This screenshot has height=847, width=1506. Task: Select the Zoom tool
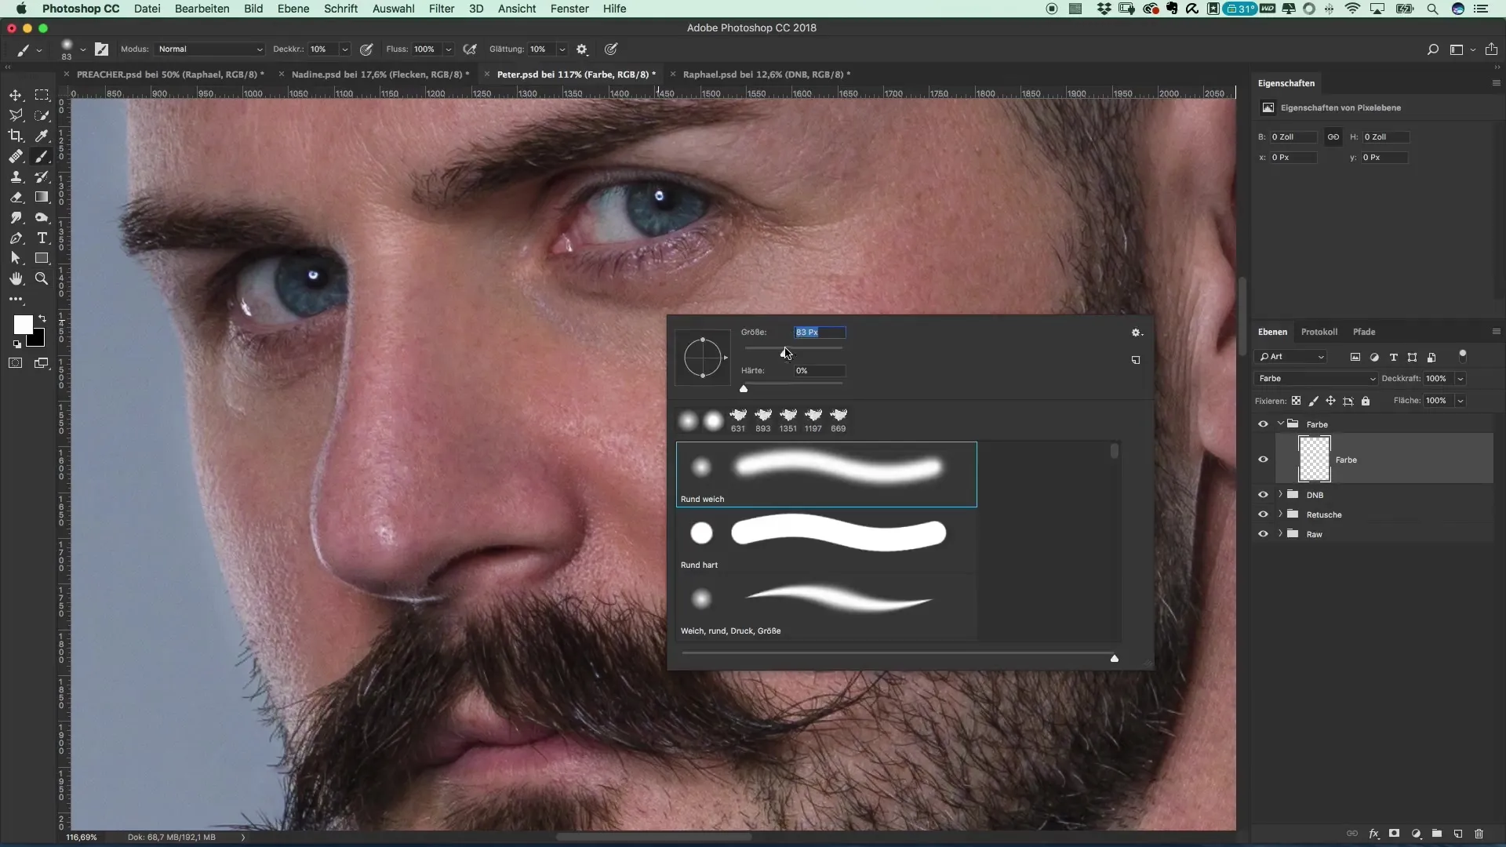coord(42,278)
